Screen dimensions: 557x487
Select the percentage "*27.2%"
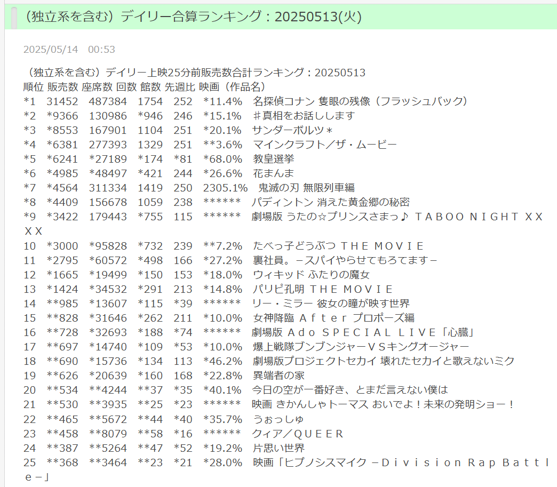222,260
